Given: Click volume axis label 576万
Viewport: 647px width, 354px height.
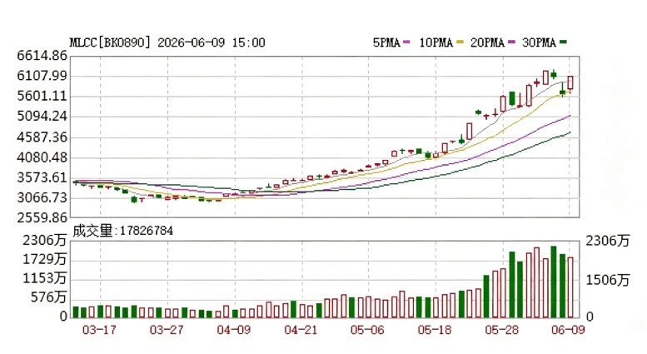Looking at the screenshot, I should tap(48, 297).
